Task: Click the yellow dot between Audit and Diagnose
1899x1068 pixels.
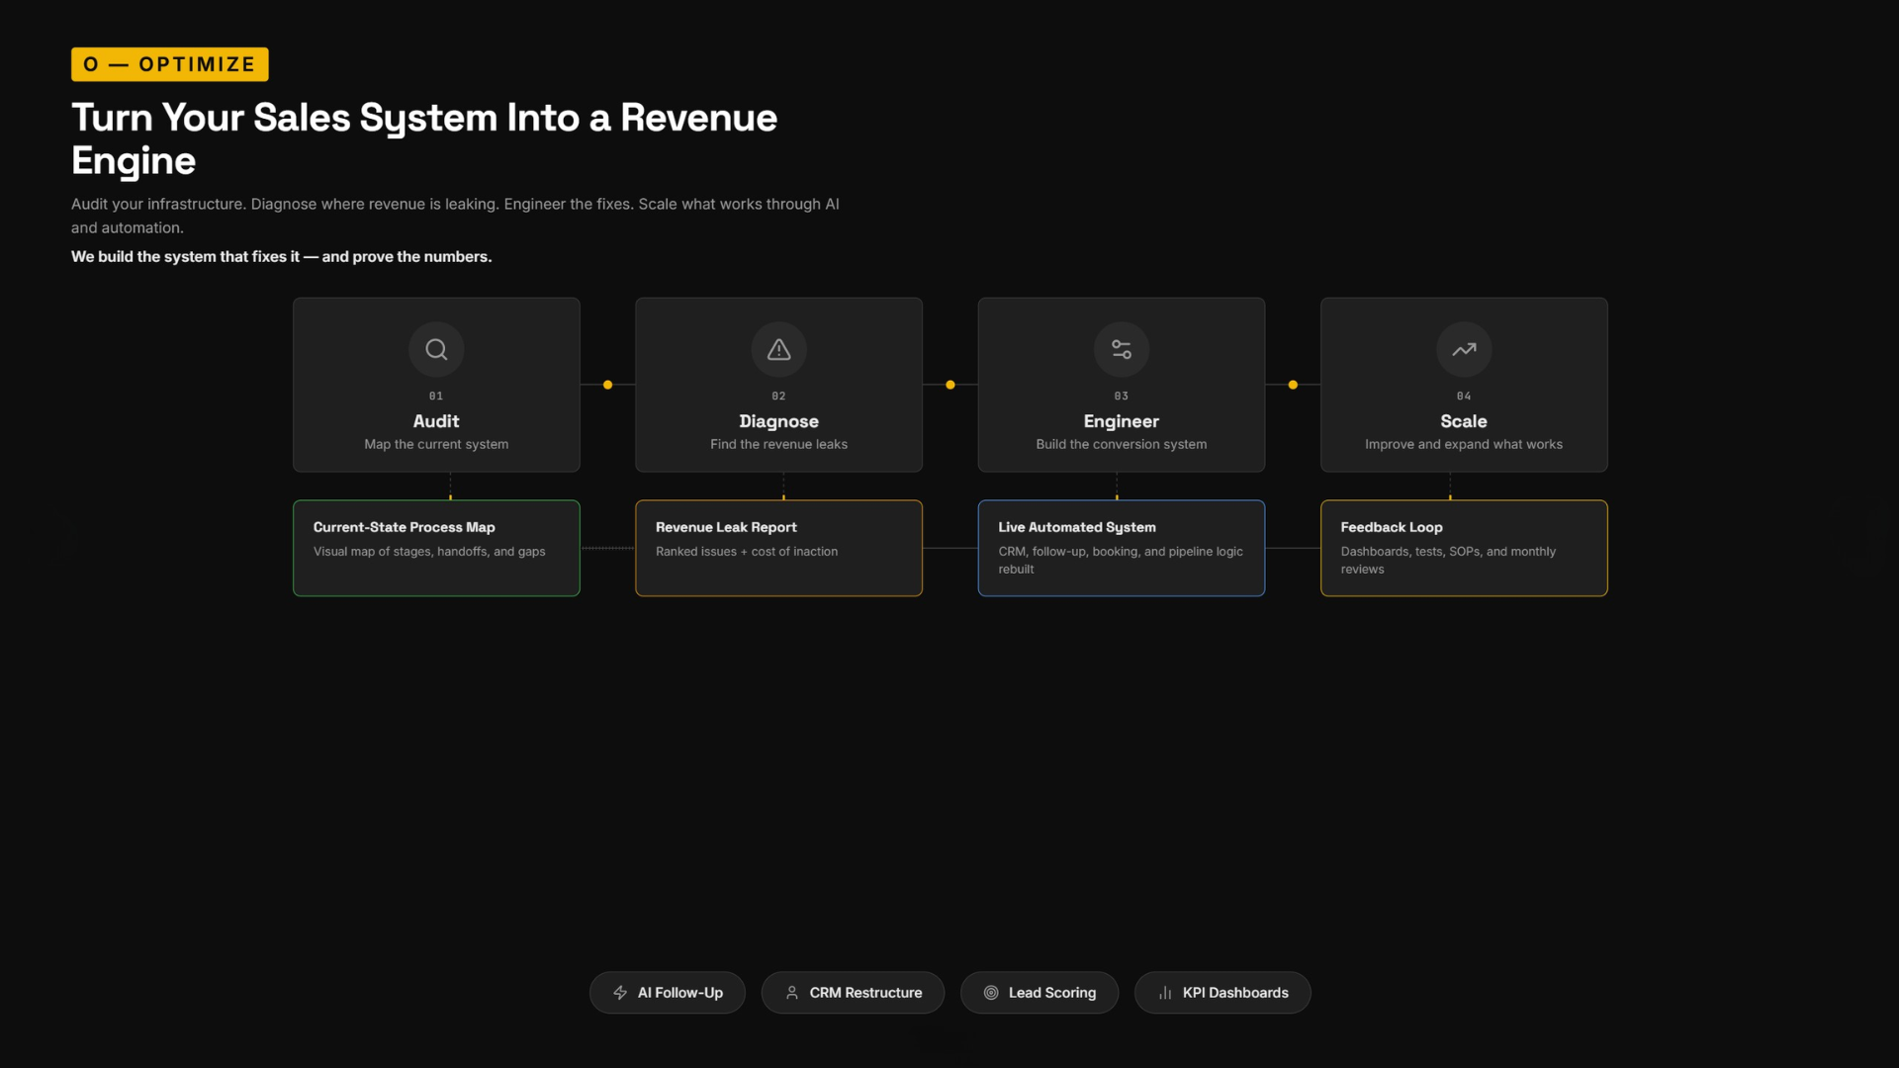Action: click(608, 385)
